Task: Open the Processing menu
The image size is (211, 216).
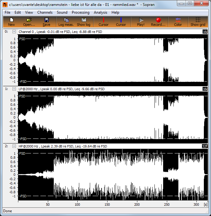Action: [x=80, y=12]
